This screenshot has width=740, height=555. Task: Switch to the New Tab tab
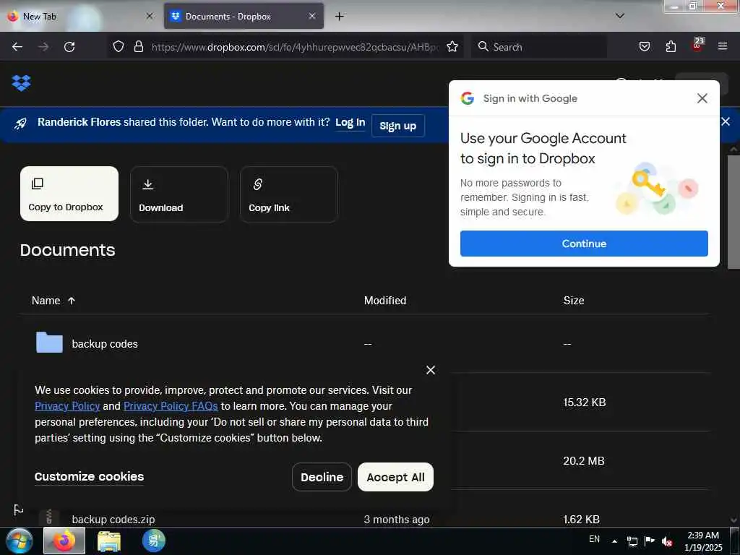[x=81, y=17]
